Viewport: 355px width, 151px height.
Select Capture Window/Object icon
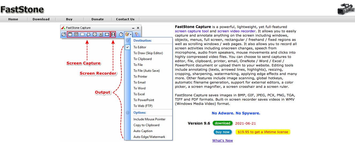(x=76, y=34)
